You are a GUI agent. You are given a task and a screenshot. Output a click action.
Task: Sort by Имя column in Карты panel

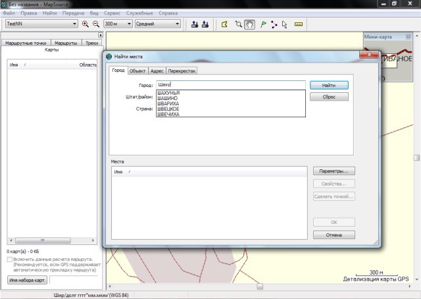coord(37,65)
